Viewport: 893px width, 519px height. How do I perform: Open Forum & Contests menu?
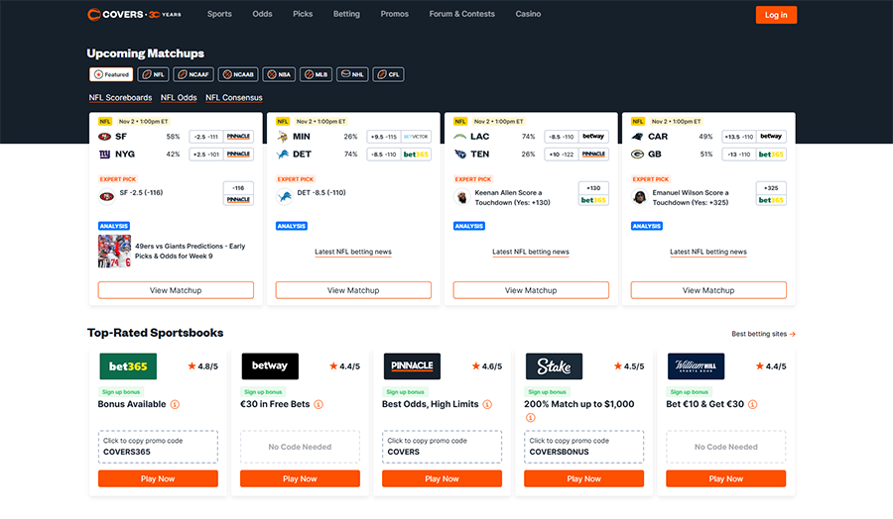point(461,14)
